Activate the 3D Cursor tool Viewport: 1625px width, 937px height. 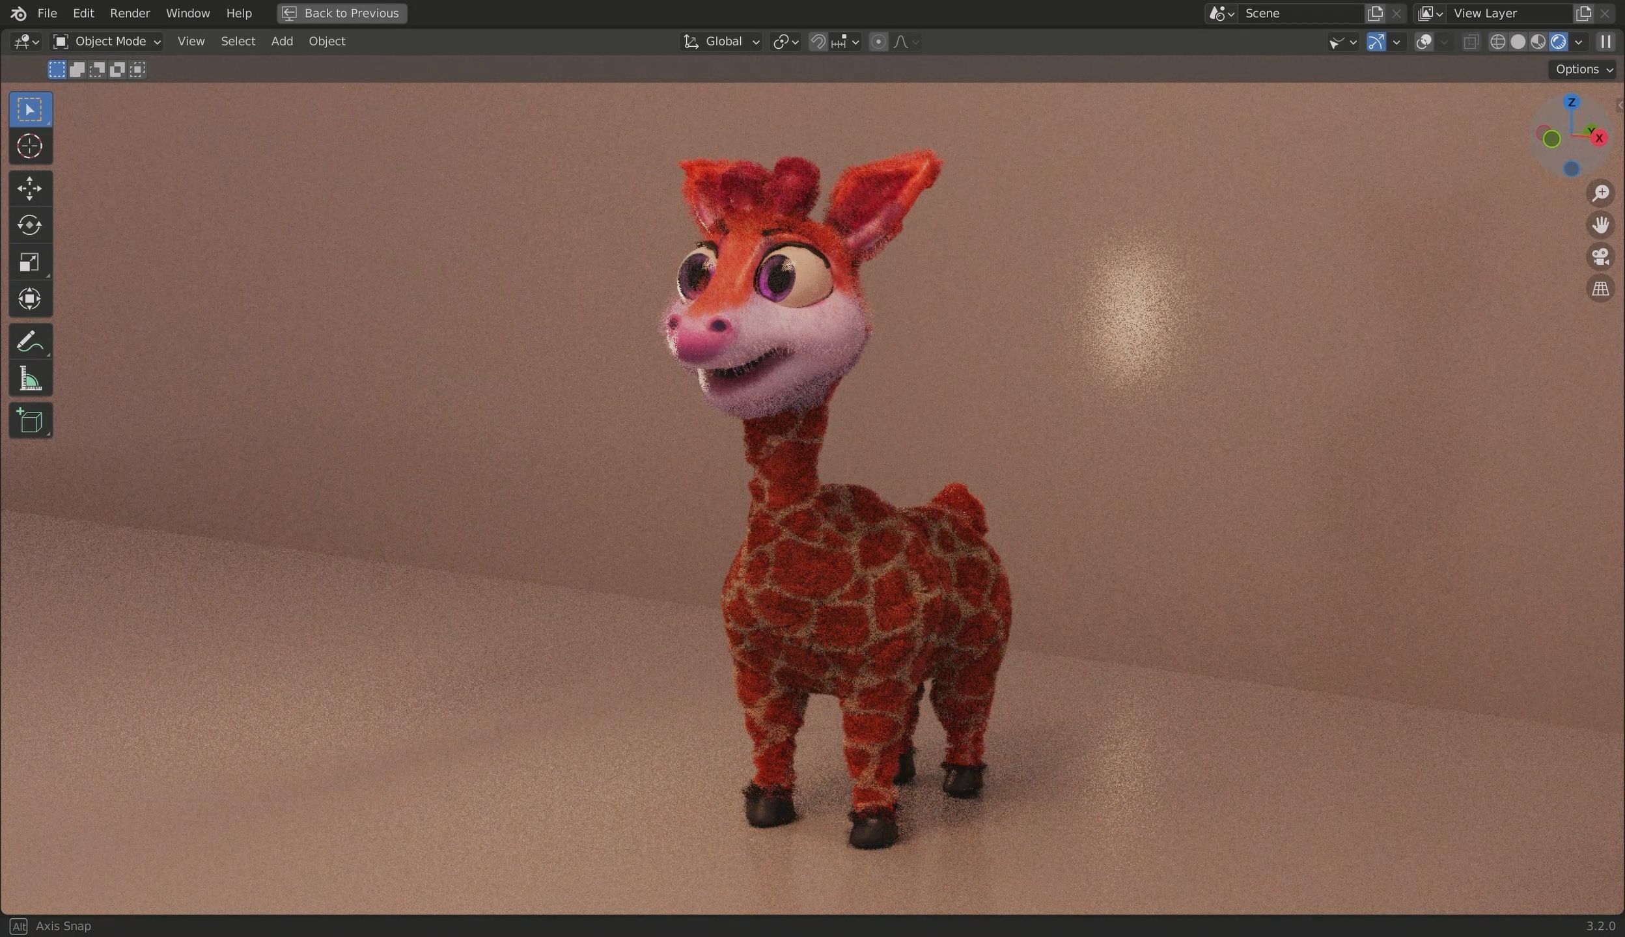point(30,146)
